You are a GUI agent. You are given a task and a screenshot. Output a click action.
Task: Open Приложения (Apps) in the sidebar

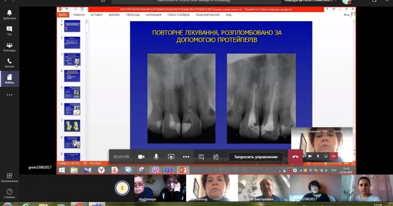click(x=9, y=178)
